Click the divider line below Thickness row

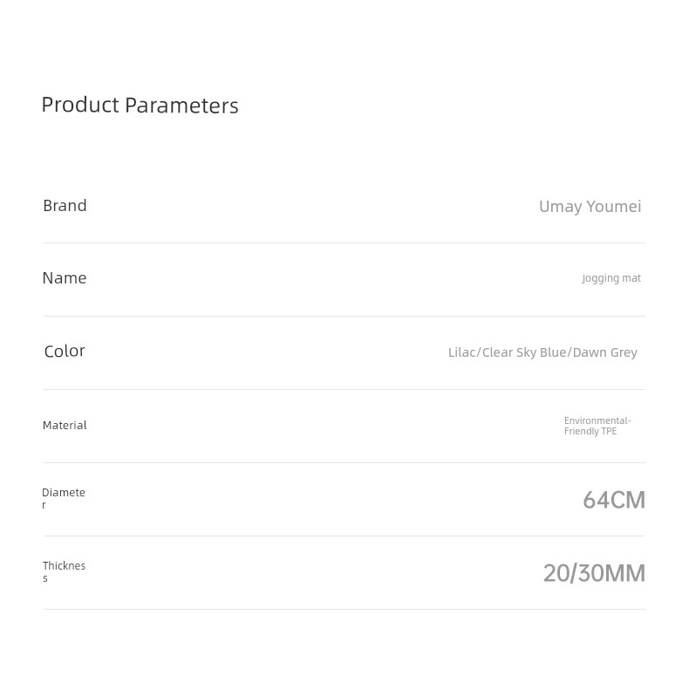[x=344, y=609]
